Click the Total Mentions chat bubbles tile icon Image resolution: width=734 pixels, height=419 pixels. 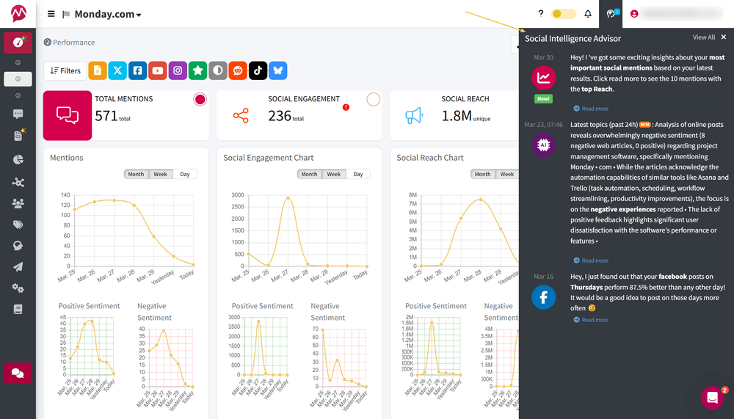[x=68, y=115]
